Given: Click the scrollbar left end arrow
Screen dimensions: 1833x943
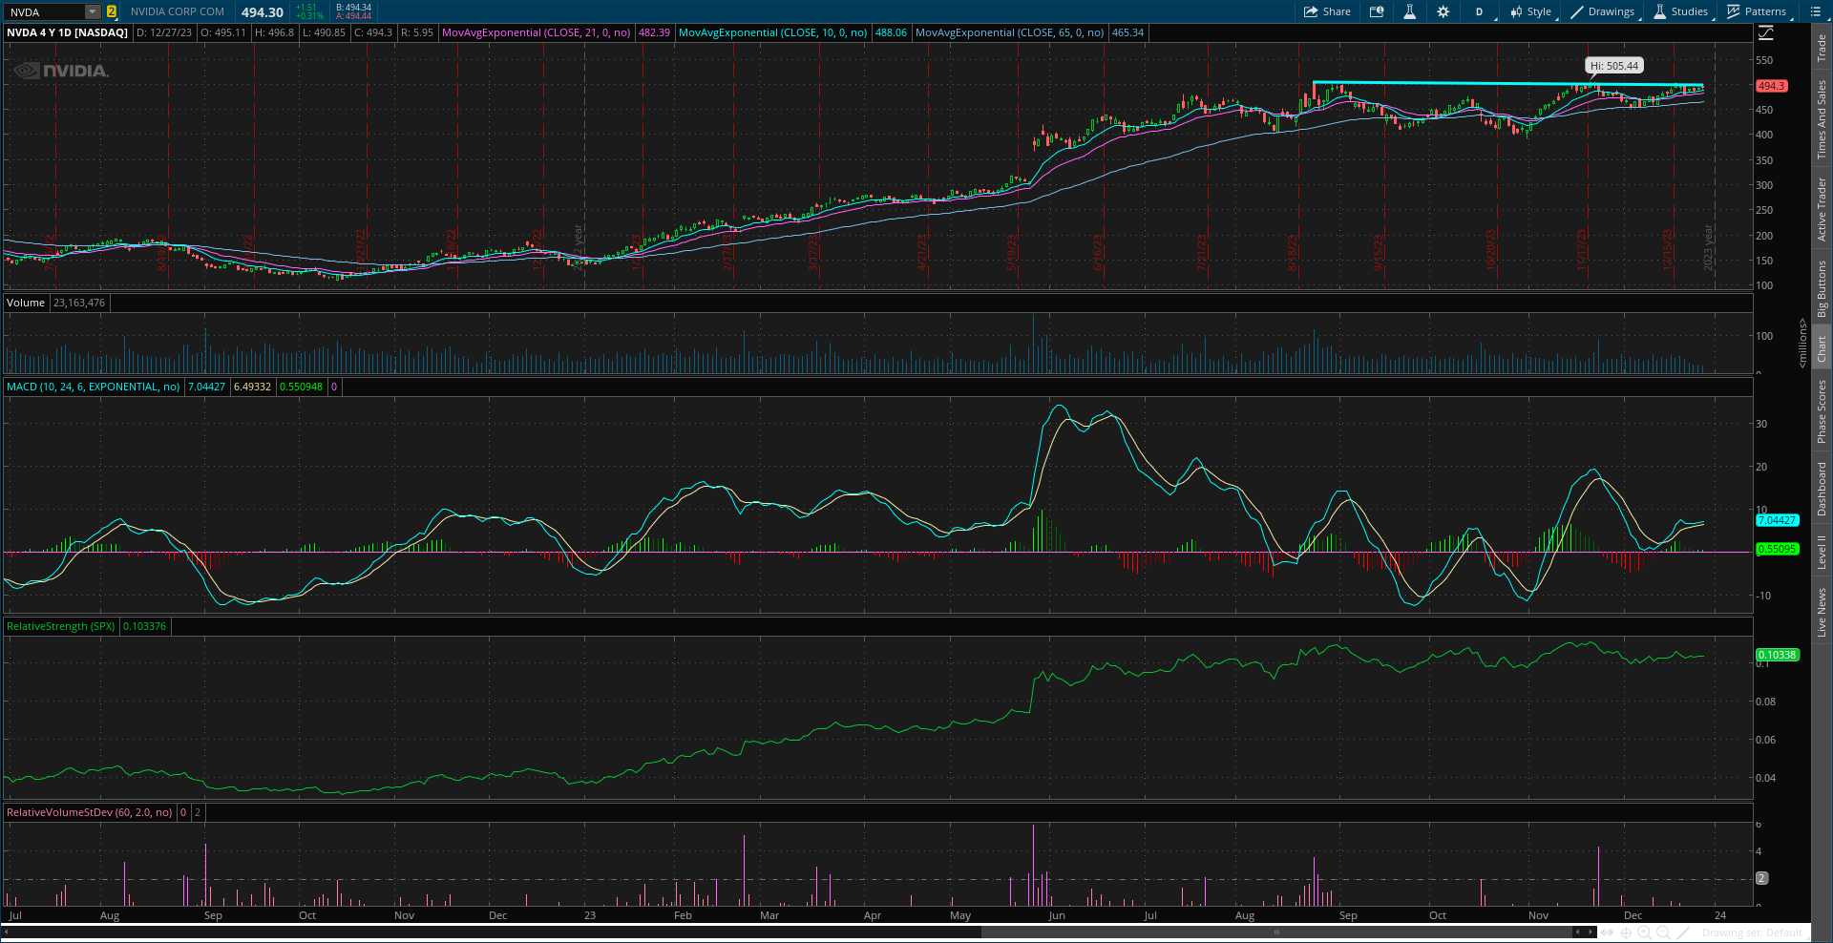Looking at the screenshot, I should 7,933.
